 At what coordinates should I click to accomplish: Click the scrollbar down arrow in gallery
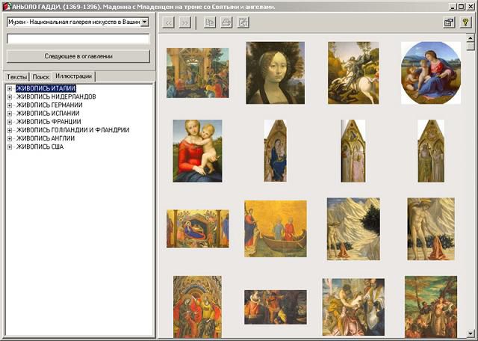pyautogui.click(x=471, y=333)
